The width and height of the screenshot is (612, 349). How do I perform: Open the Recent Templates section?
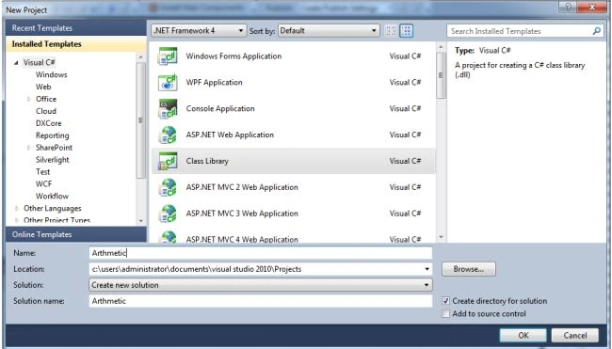point(76,28)
